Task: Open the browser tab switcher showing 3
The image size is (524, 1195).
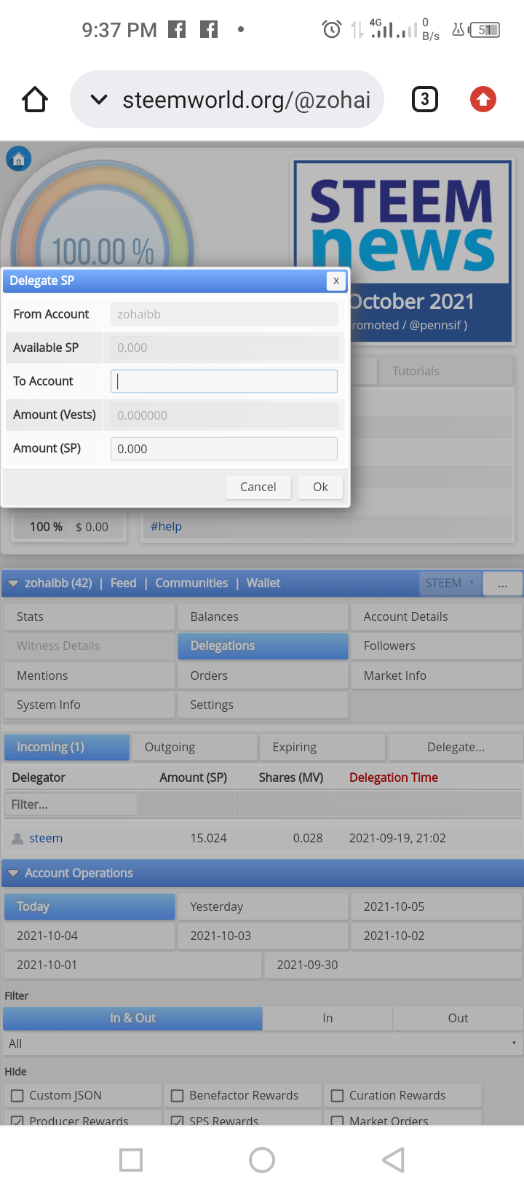Action: pos(425,99)
